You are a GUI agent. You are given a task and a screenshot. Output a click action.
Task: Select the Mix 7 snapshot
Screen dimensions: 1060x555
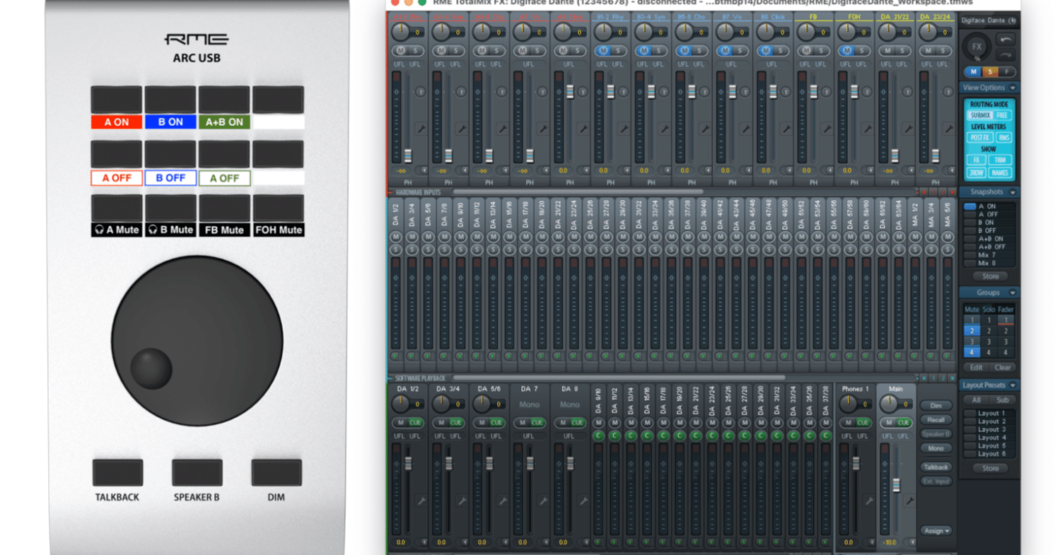989,255
